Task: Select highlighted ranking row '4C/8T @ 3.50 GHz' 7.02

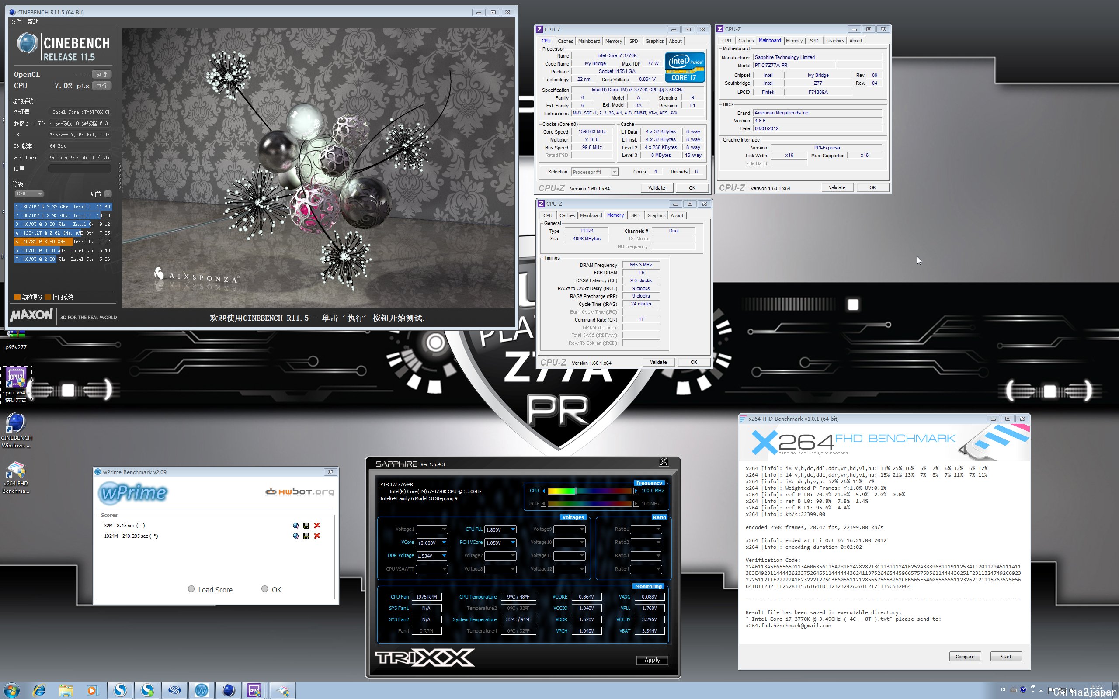Action: (x=63, y=241)
